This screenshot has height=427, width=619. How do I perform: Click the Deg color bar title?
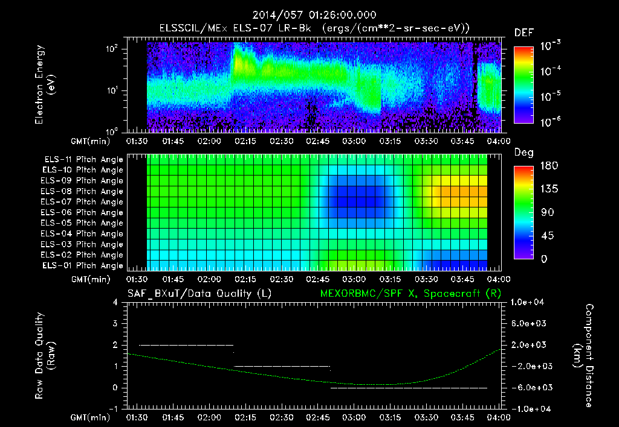[524, 153]
